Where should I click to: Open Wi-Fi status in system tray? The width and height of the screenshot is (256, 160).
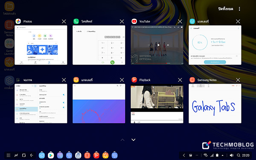(206, 155)
